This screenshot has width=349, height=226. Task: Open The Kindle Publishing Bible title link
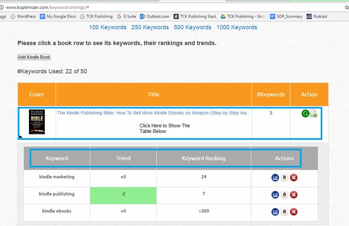[154, 113]
